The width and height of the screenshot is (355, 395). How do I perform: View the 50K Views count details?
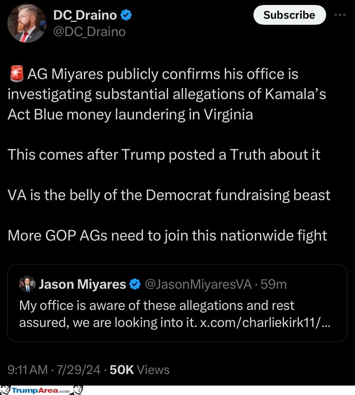[140, 370]
